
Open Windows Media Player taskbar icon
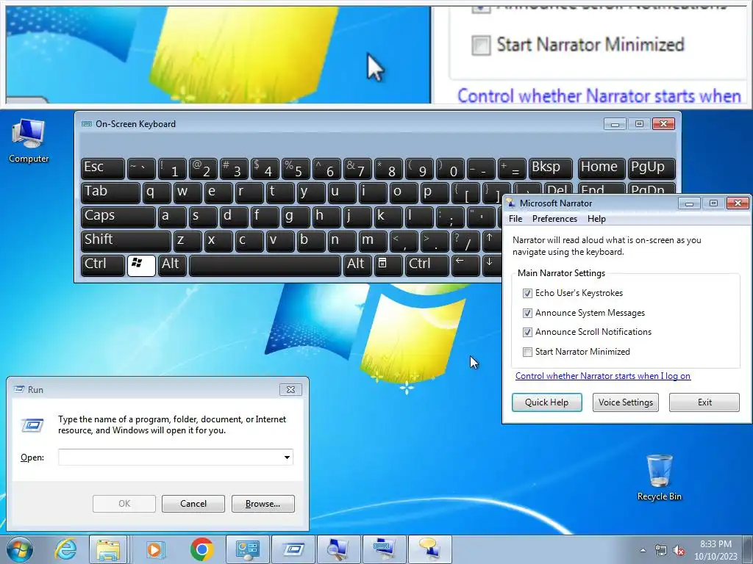pyautogui.click(x=154, y=549)
